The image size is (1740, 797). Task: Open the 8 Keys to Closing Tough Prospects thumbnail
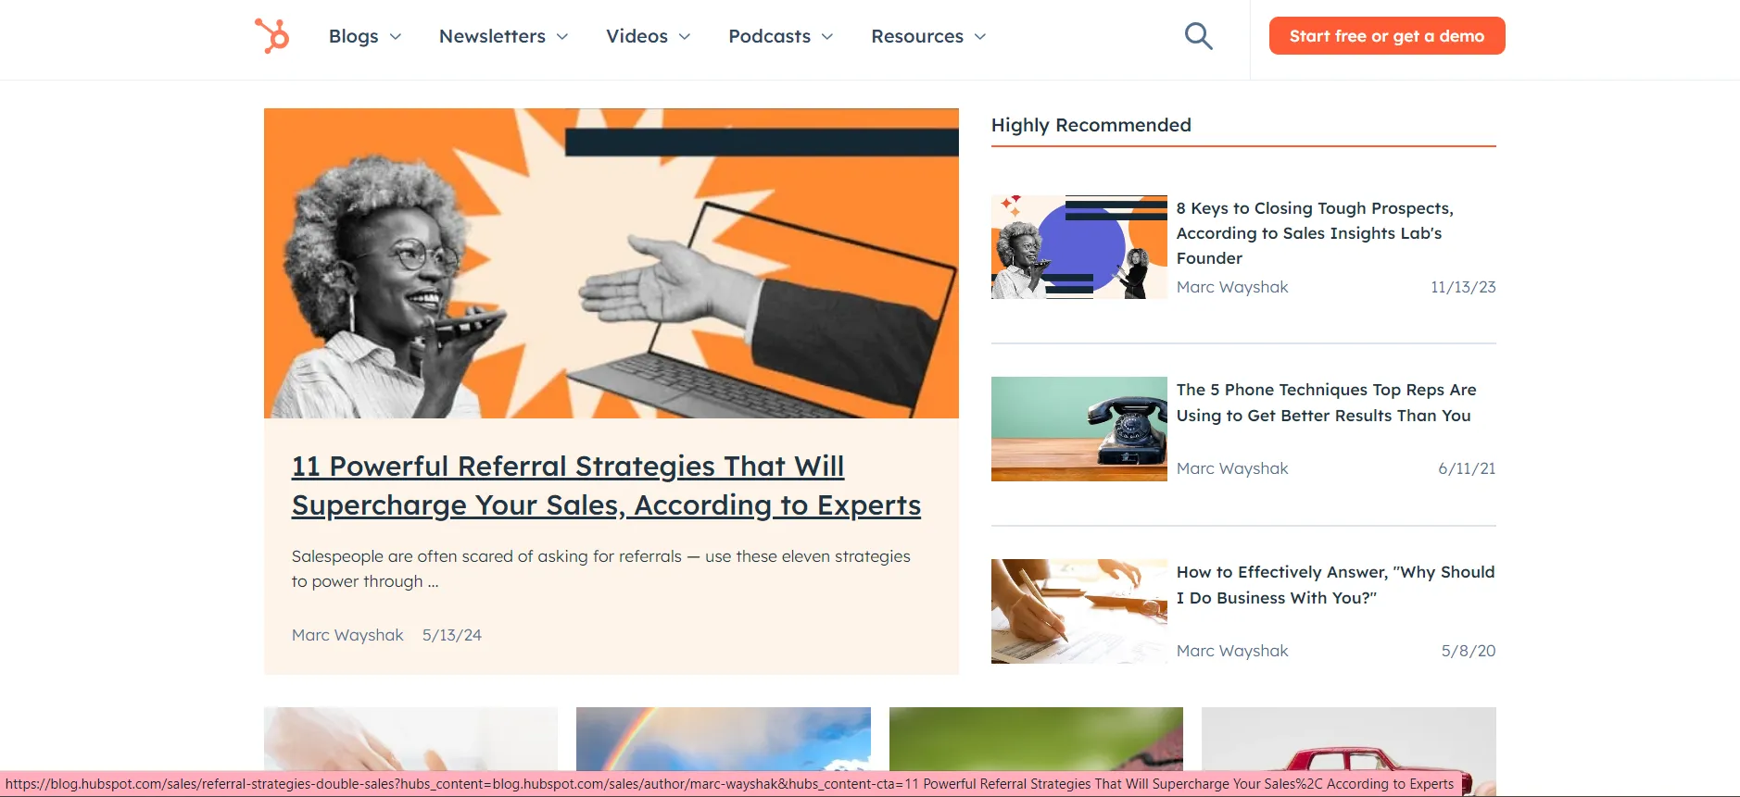point(1079,247)
